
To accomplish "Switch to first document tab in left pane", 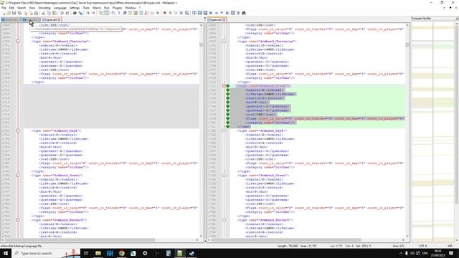I will click(11, 20).
